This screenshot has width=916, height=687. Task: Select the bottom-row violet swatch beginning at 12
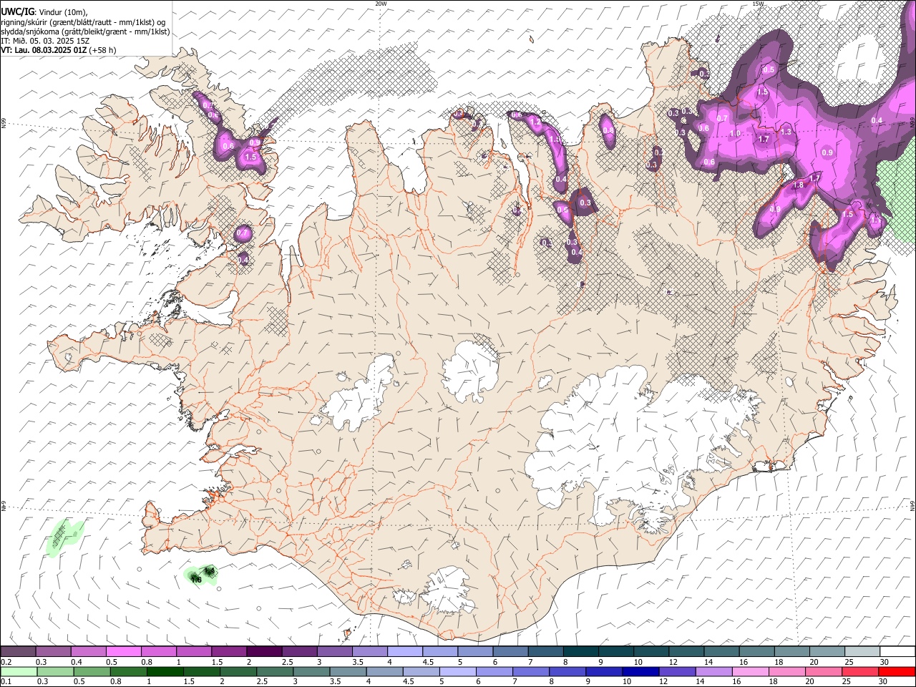676,671
